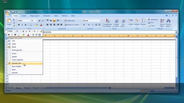Select the column G header
The image size is (184, 103).
coord(73,36)
